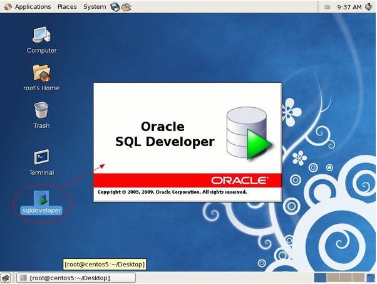Open the Places menu
Image resolution: width=377 pixels, height=284 pixels.
pyautogui.click(x=67, y=7)
